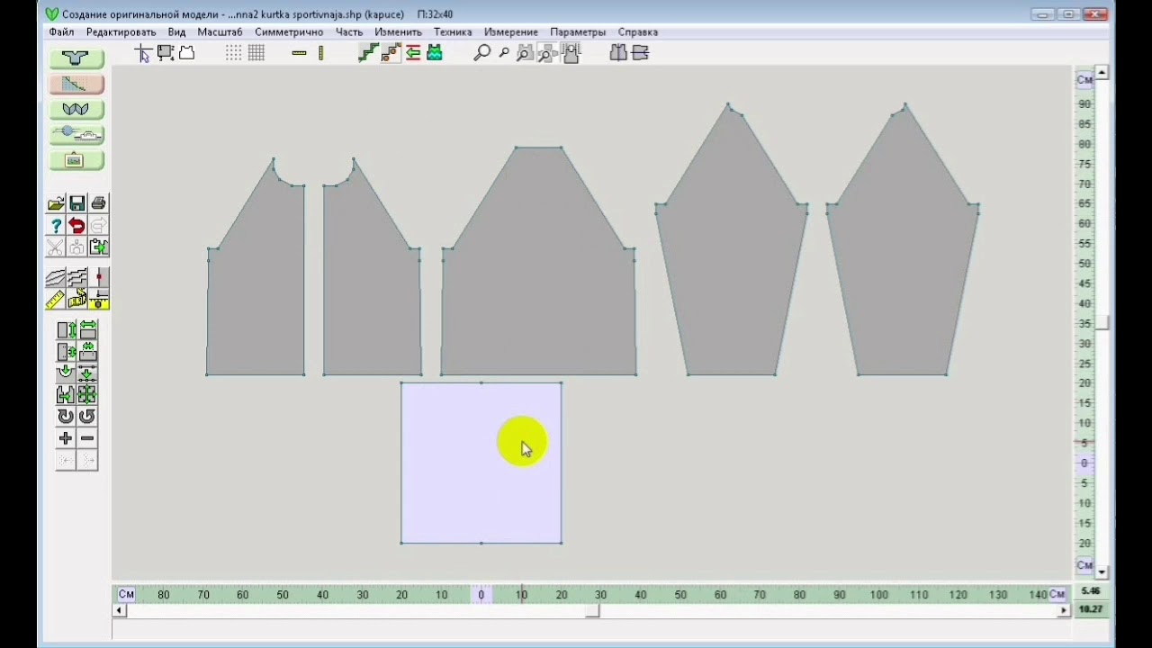This screenshot has width=1152, height=648.
Task: Click the green picture-frame mode button
Action: [x=76, y=160]
